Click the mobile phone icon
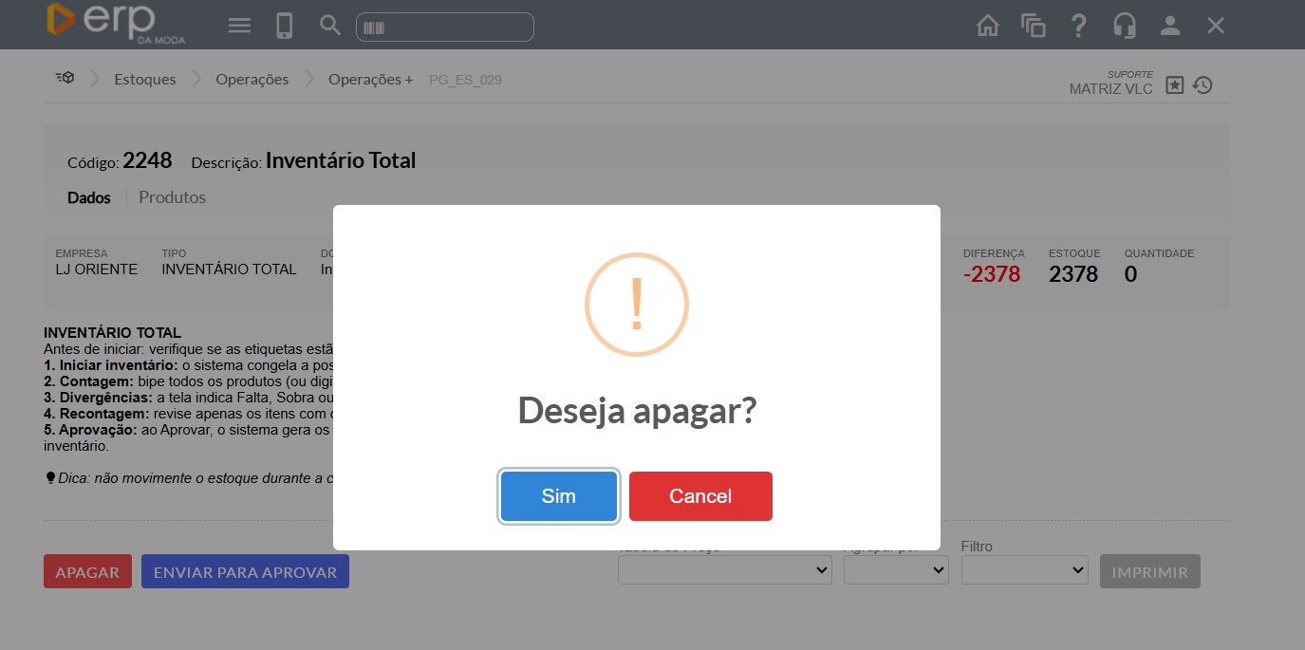The width and height of the screenshot is (1305, 650). (284, 26)
